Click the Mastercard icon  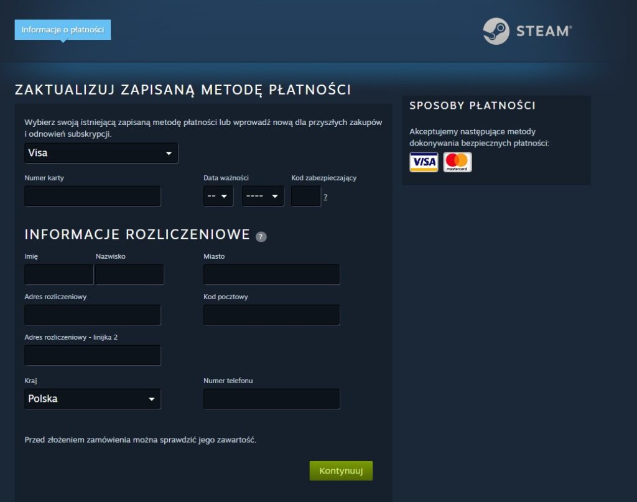(457, 162)
